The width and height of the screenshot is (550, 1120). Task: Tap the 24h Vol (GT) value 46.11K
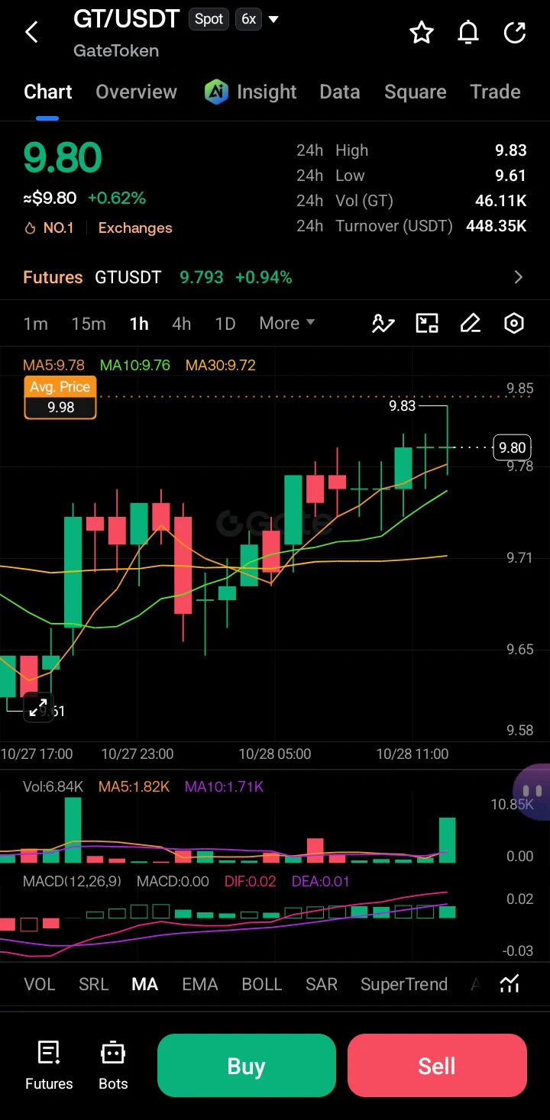click(x=501, y=201)
